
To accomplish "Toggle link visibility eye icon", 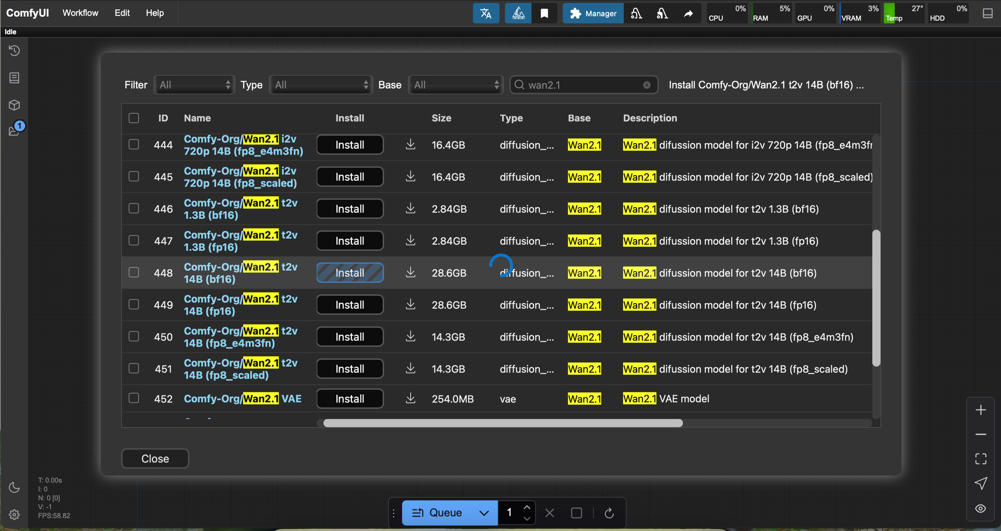I will coord(981,508).
